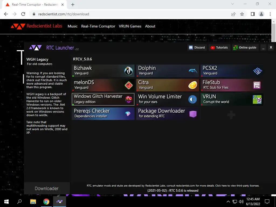Select the melonDS red diamond icon
Screen dimensions: 276x207
(129, 85)
